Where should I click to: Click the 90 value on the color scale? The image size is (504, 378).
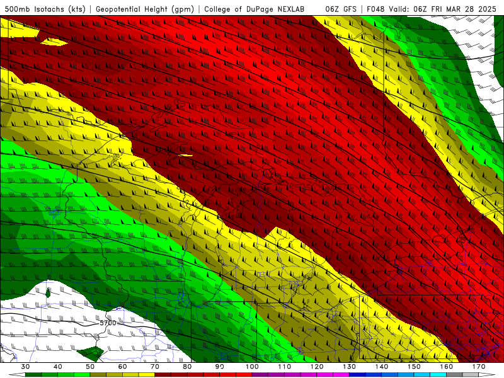pos(220,367)
